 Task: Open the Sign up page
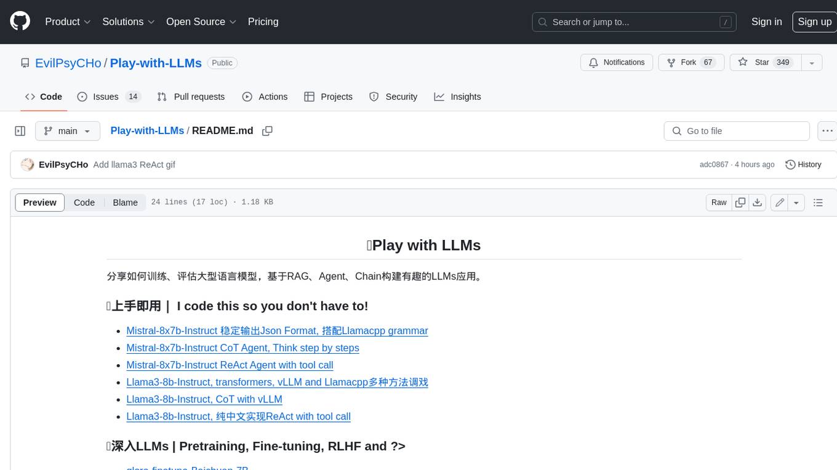(x=814, y=22)
